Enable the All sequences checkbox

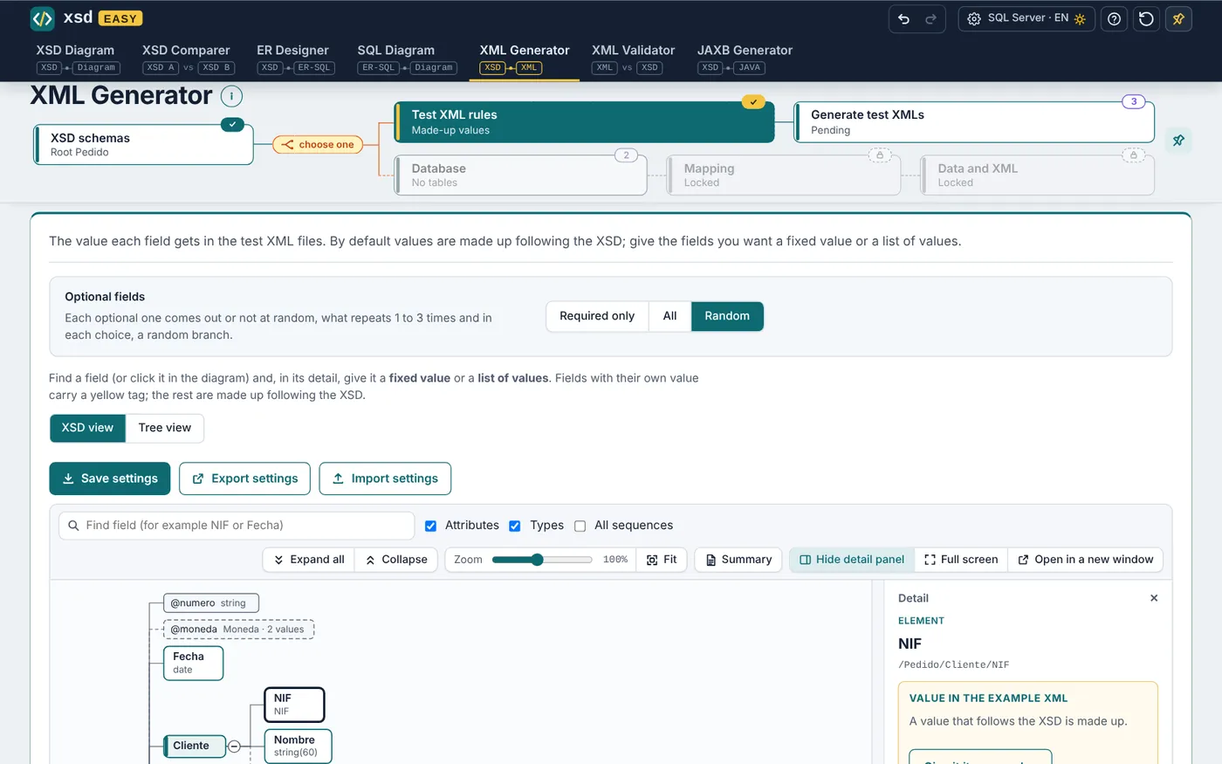(580, 526)
